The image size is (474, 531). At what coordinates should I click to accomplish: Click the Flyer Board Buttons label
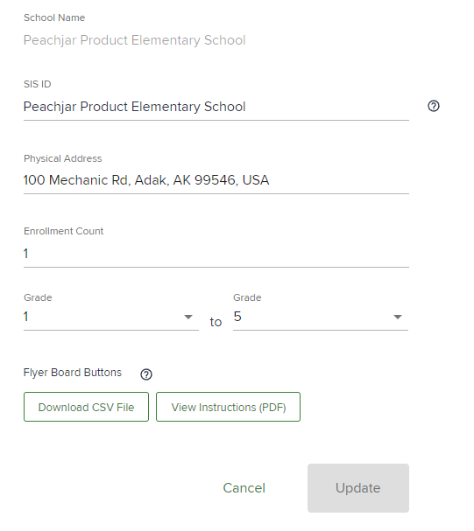[72, 373]
